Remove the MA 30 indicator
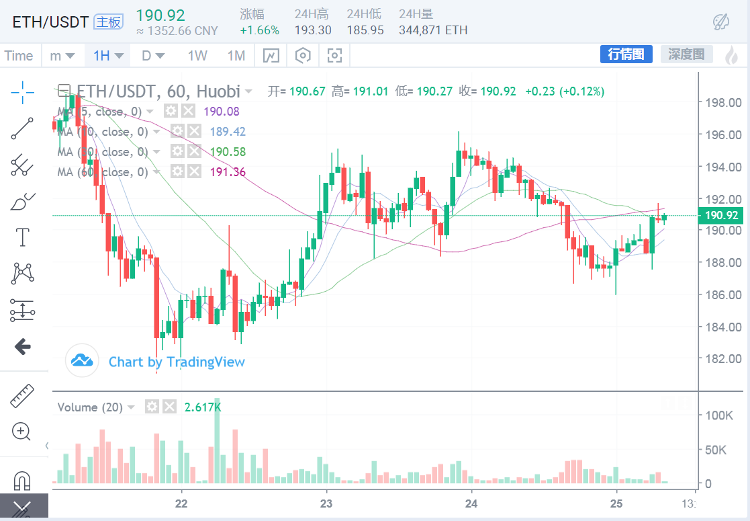 point(194,151)
